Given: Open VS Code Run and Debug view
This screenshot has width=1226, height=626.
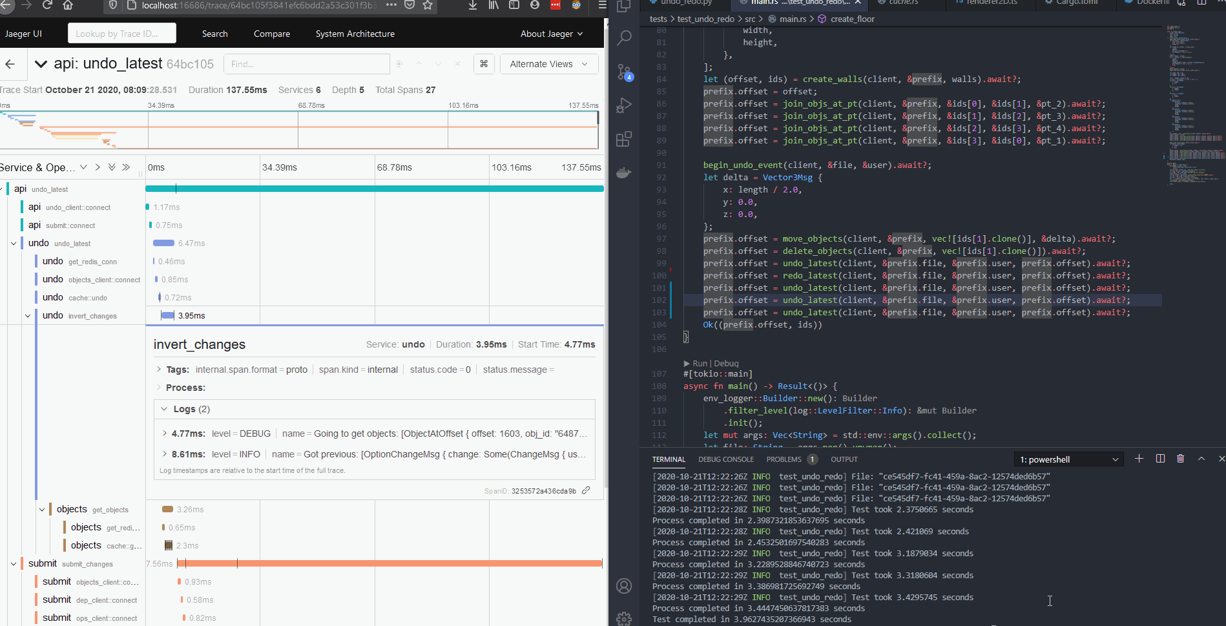Looking at the screenshot, I should [x=624, y=105].
